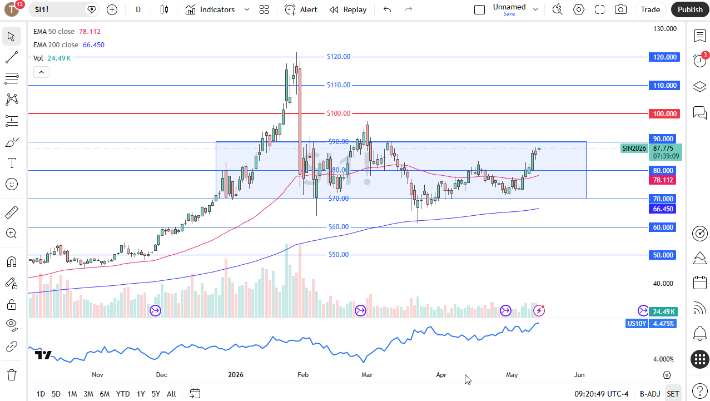Show All historical data range
The image size is (710, 401).
[171, 394]
